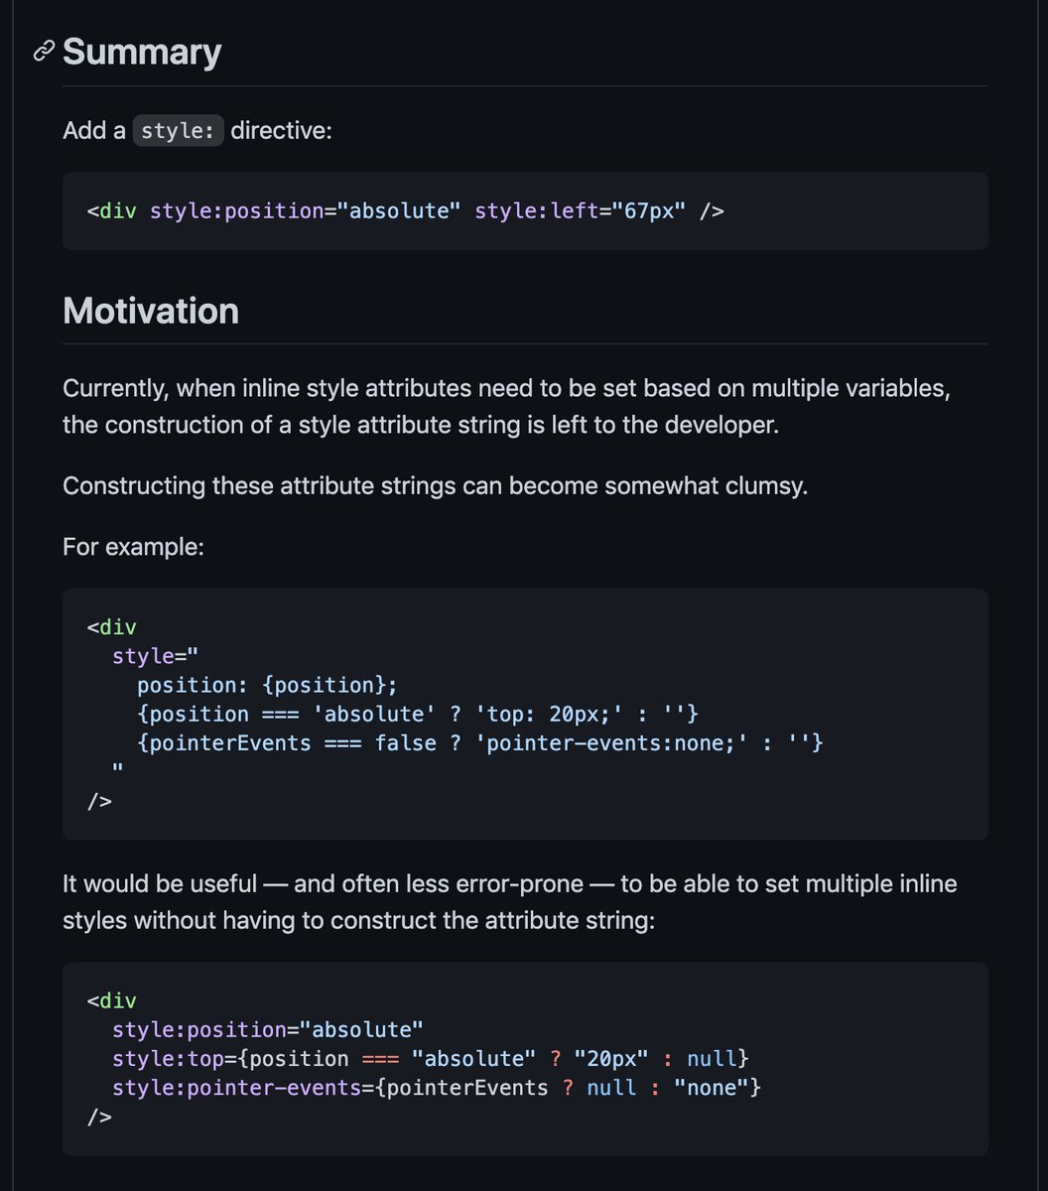
Task: Click the closing /> of the last code block
Action: pos(99,1117)
